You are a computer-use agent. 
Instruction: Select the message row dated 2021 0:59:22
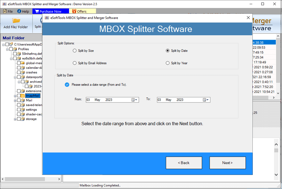[264, 67]
